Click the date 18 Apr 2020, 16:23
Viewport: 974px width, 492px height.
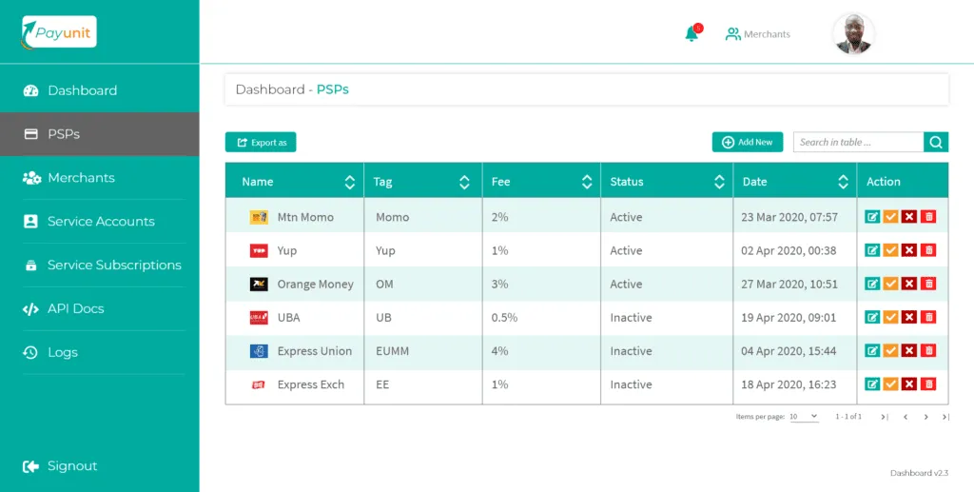789,384
